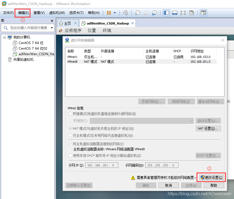
Task: Click 更改设置(C) shield button
Action: point(212,178)
